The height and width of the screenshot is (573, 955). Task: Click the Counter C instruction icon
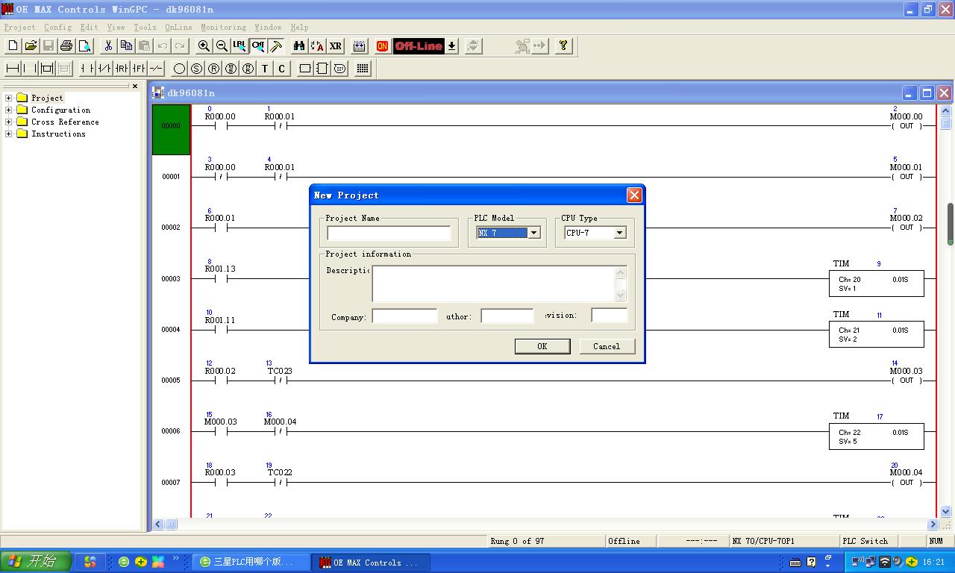[281, 69]
